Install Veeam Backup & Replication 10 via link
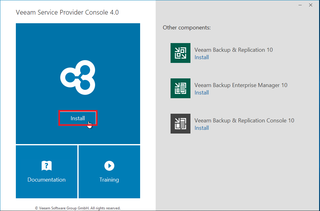The width and height of the screenshot is (320, 211). (202, 57)
